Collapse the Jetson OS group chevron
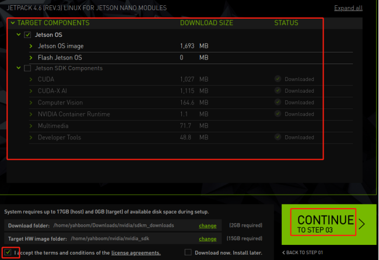 coord(19,34)
